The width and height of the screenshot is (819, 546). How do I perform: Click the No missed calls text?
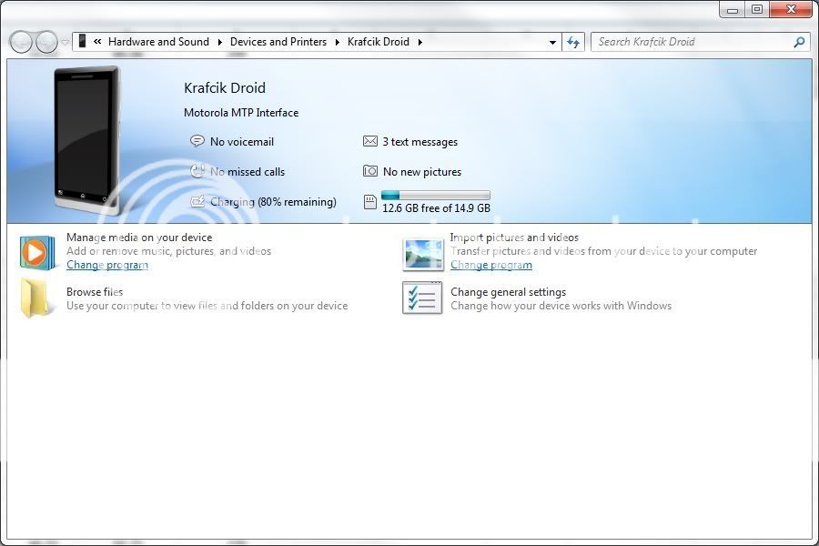click(x=248, y=172)
